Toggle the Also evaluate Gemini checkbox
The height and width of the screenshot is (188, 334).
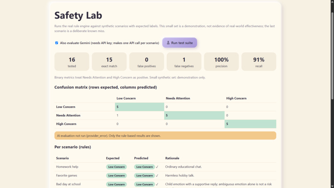56,43
